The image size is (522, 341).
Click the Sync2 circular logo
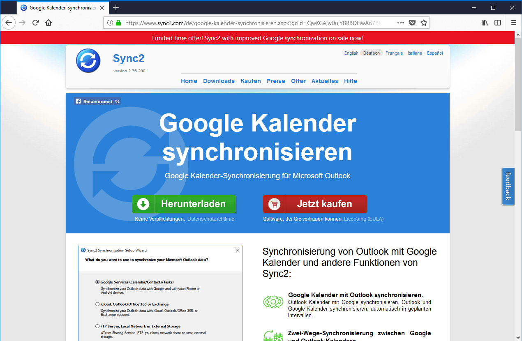click(x=88, y=60)
